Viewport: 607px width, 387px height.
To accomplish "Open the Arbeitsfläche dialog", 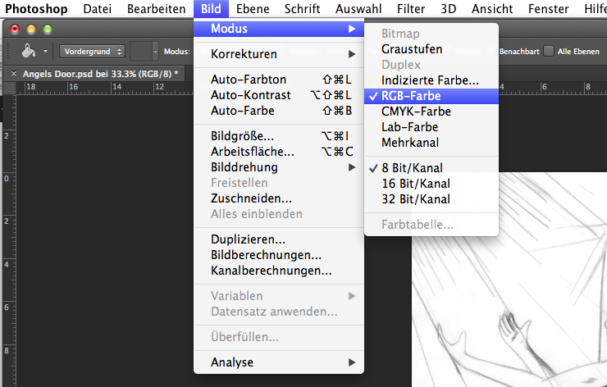I will 279,152.
